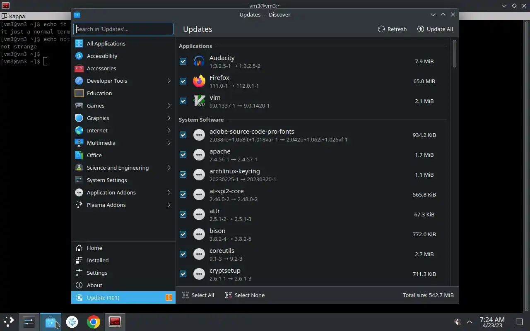Click the Education category icon
The image size is (530, 331).
tap(79, 93)
